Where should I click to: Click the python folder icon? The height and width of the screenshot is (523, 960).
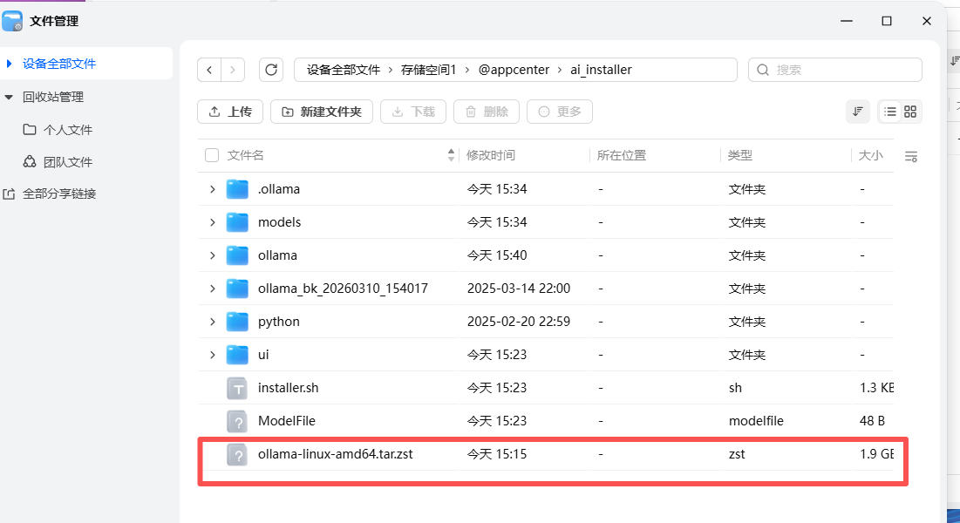pos(237,322)
